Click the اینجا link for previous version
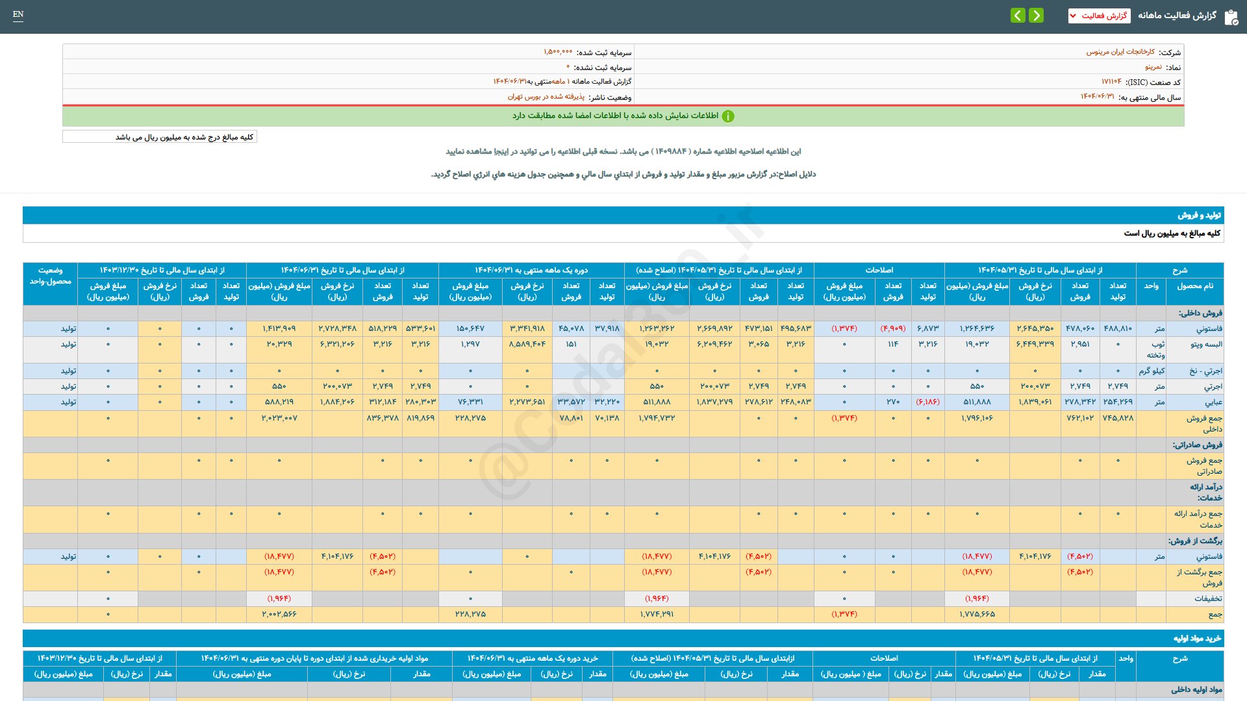Viewport: 1247px width, 701px height. pyautogui.click(x=501, y=151)
